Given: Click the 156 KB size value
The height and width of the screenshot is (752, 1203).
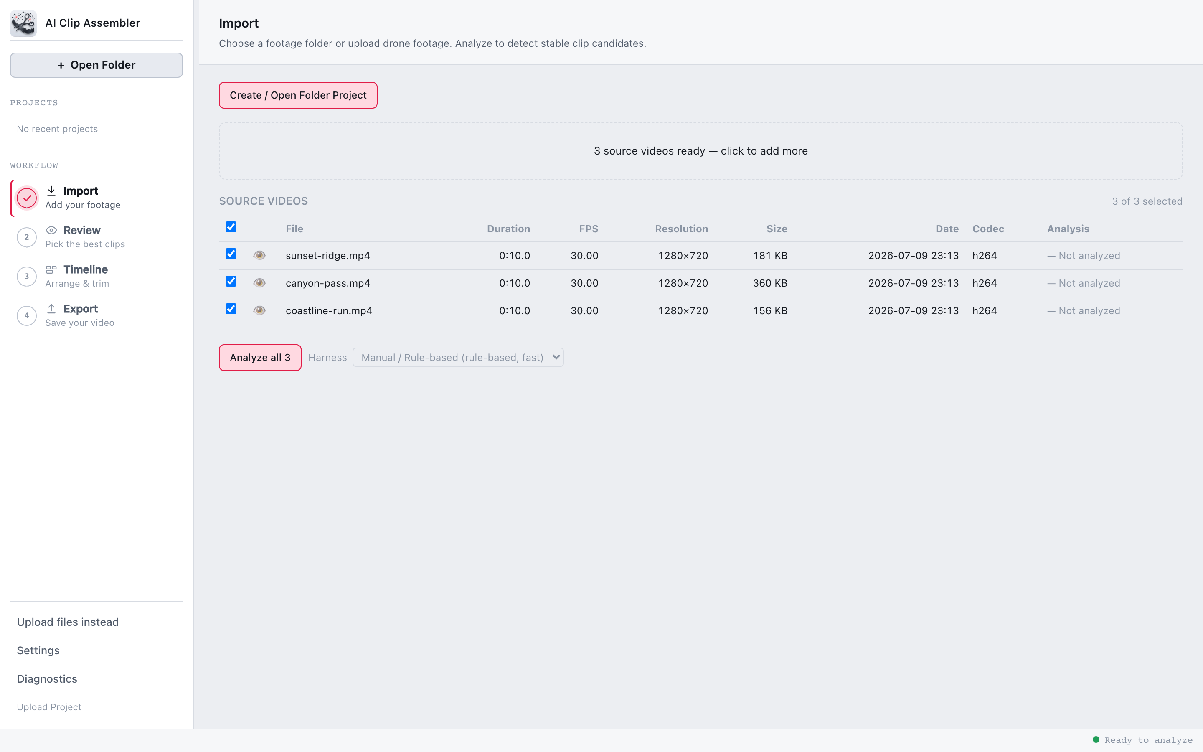Looking at the screenshot, I should pyautogui.click(x=771, y=311).
